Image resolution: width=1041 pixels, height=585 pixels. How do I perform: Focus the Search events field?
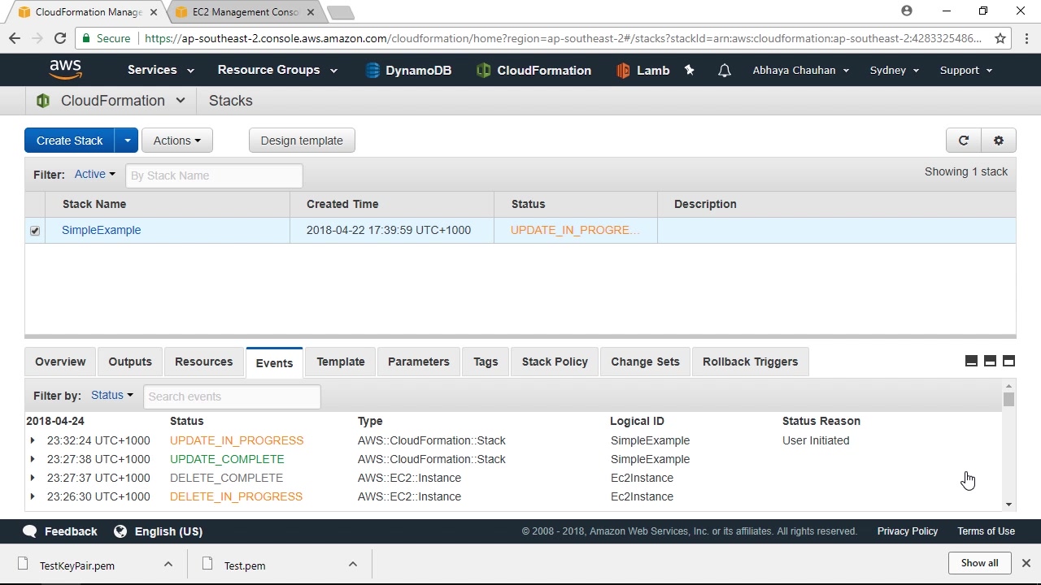click(x=232, y=396)
